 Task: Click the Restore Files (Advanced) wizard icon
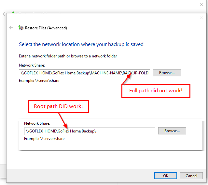pos(21,28)
